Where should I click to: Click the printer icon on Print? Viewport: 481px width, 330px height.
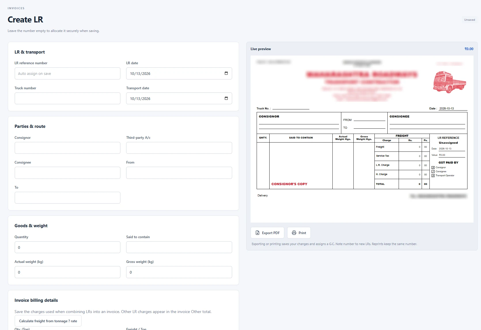pyautogui.click(x=294, y=233)
